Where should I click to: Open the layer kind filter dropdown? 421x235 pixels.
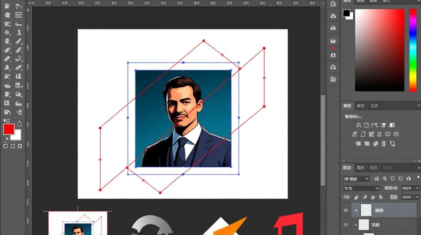356,179
